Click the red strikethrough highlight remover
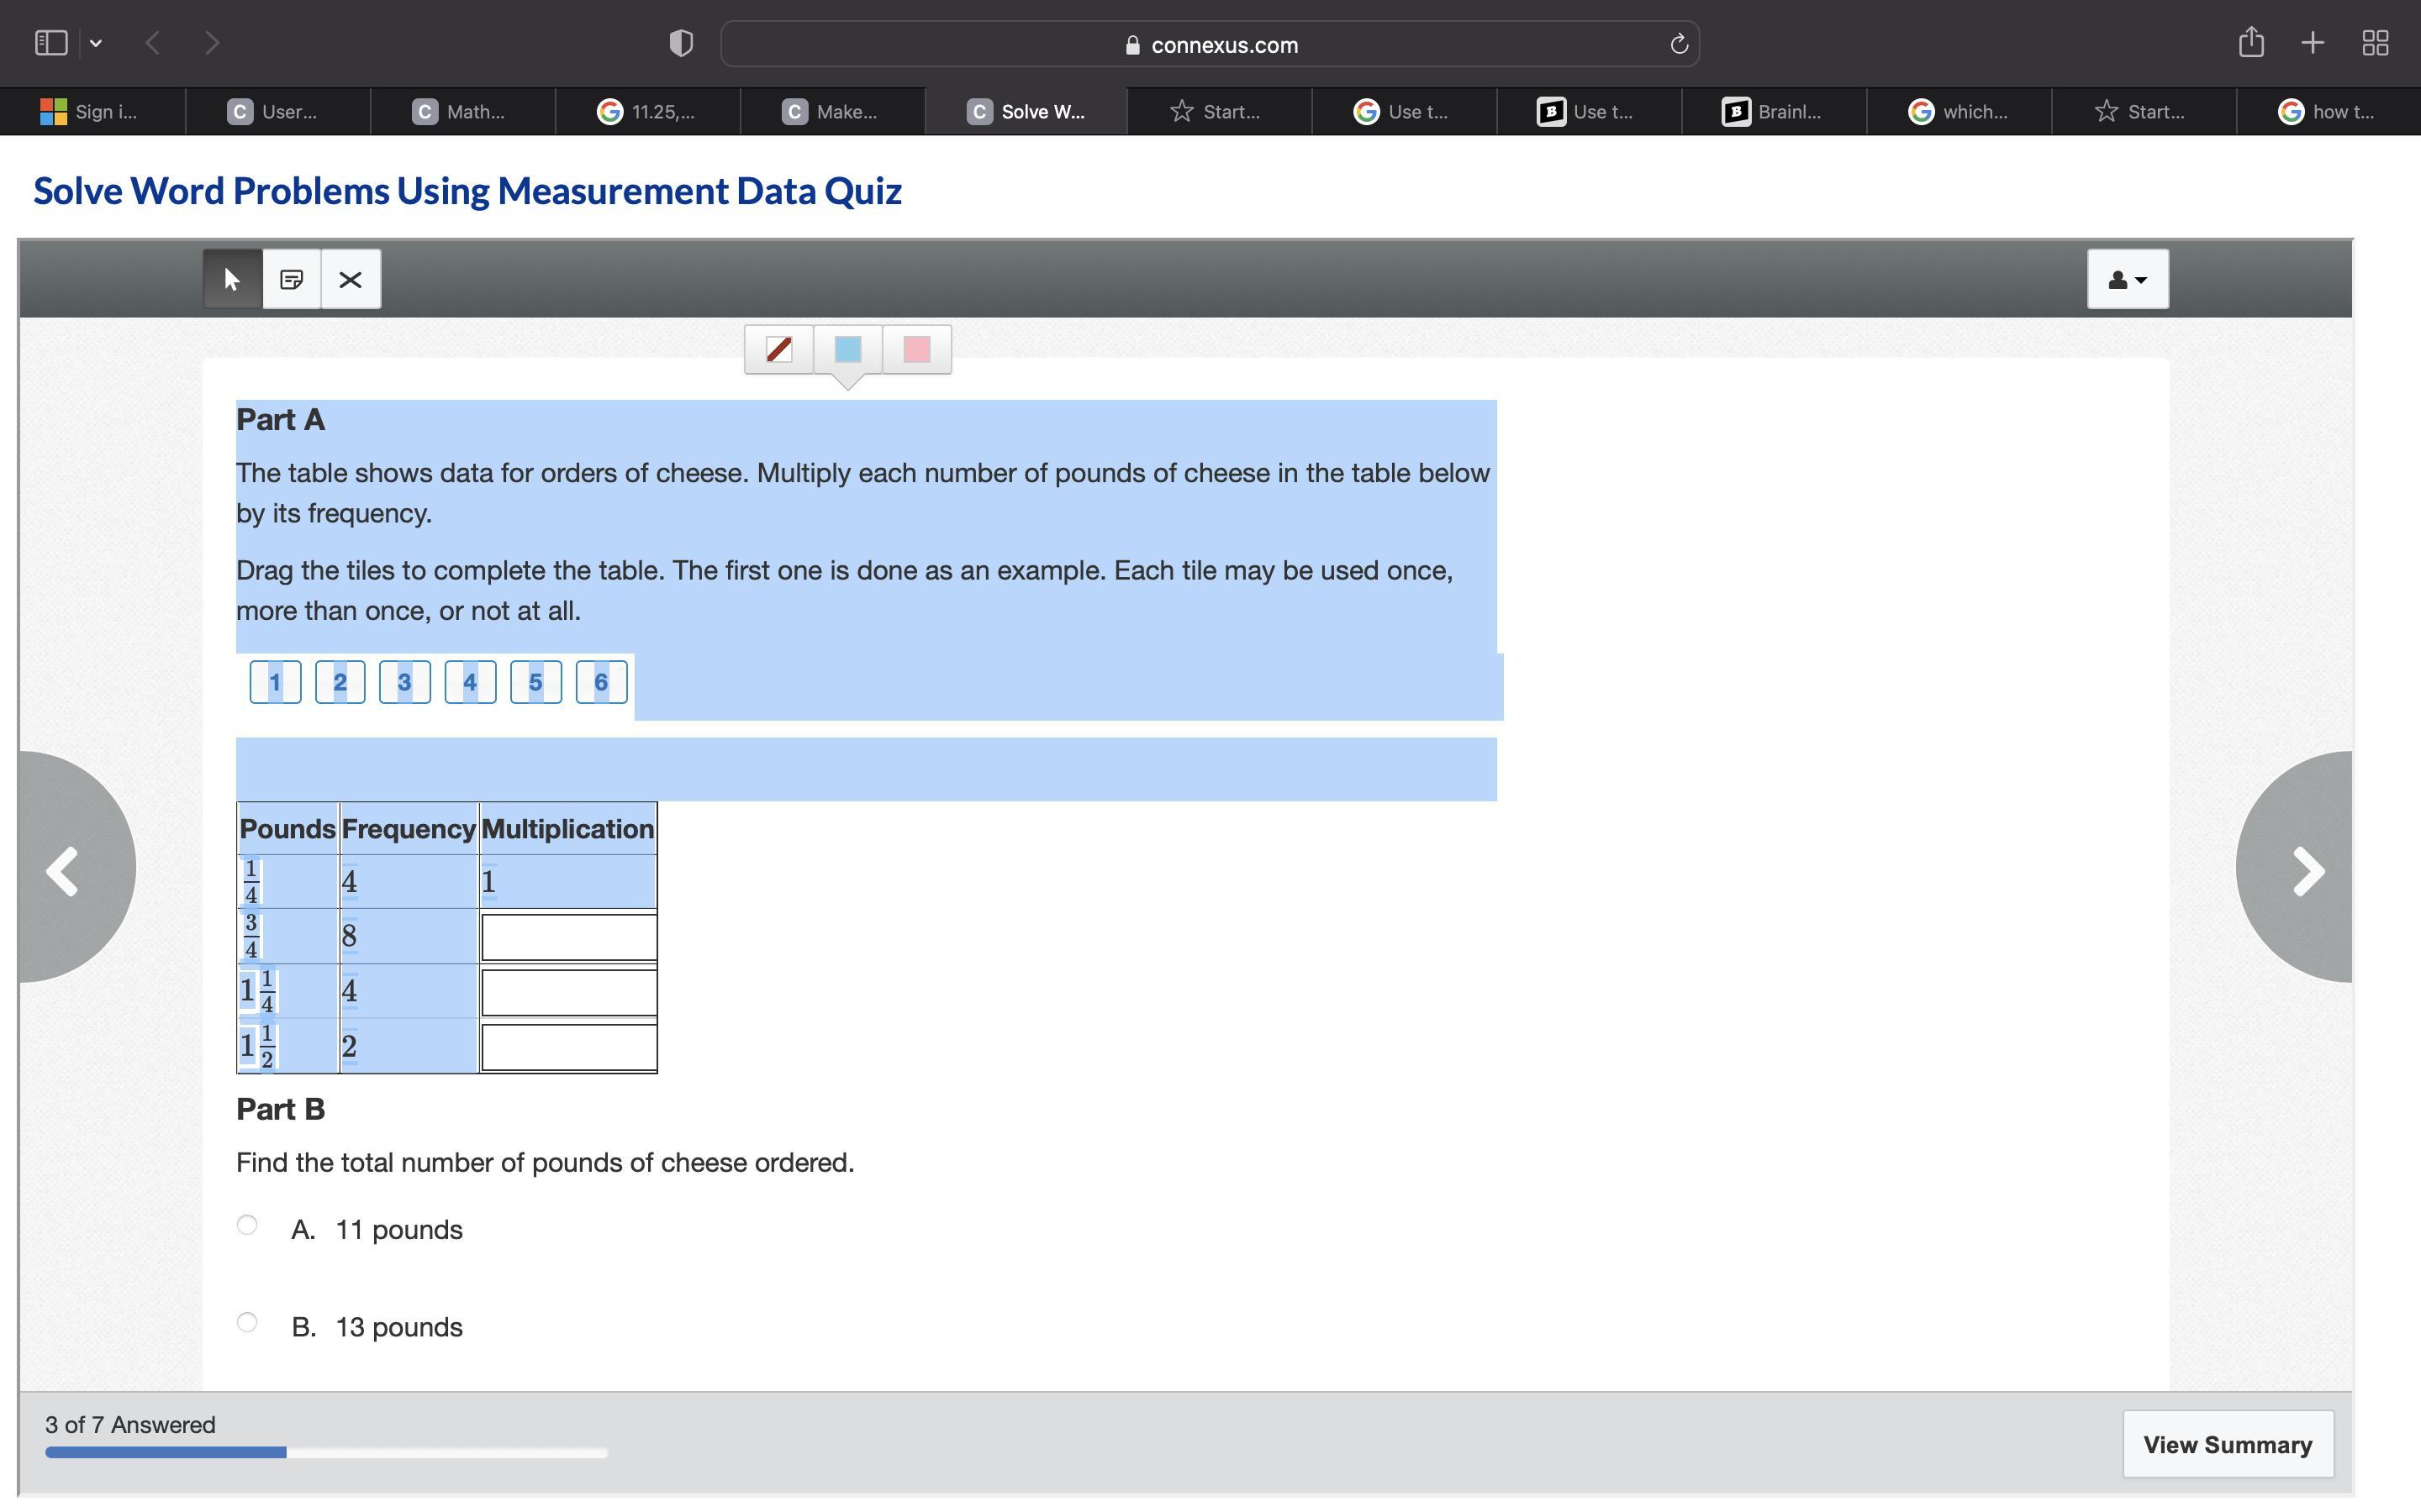 [778, 349]
